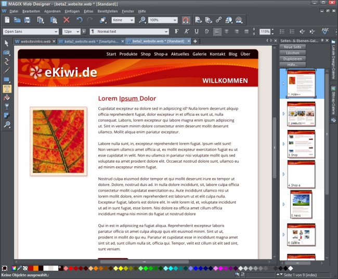The width and height of the screenshot is (338, 279).
Task: Toggle italic text formatting
Action: click(x=186, y=31)
